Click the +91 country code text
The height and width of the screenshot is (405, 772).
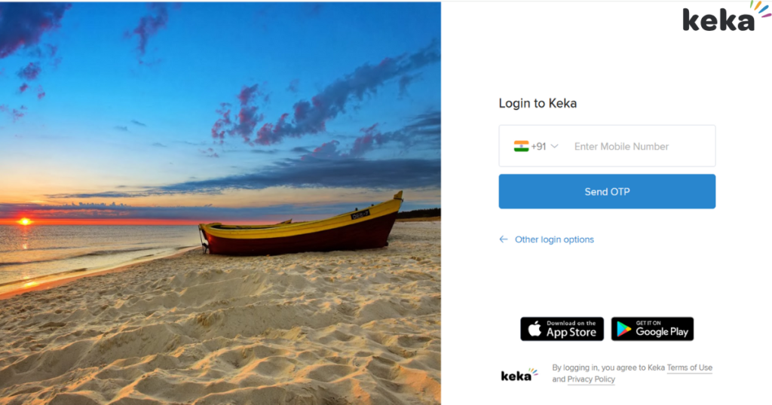[538, 147]
